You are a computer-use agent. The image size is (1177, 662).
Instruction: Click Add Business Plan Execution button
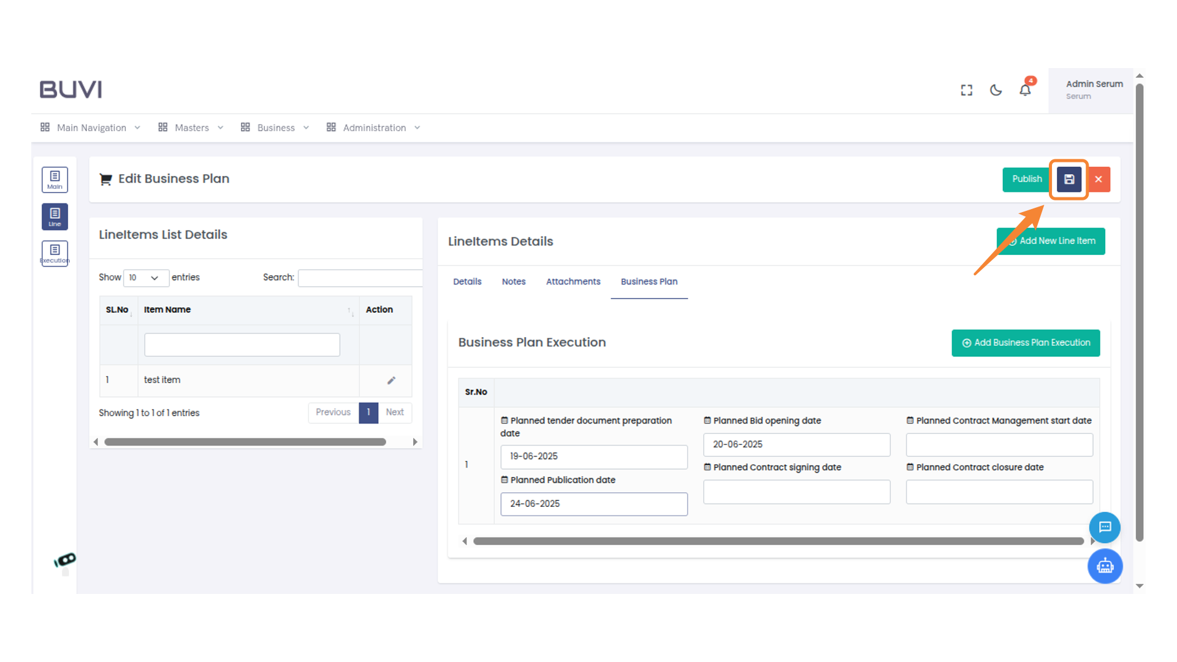pos(1025,343)
